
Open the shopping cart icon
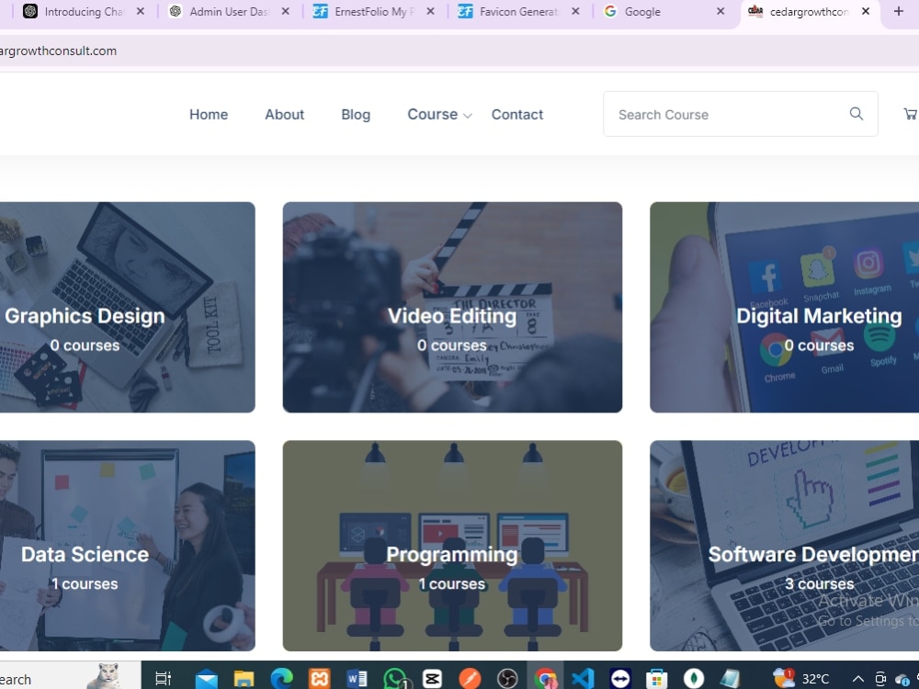point(910,114)
